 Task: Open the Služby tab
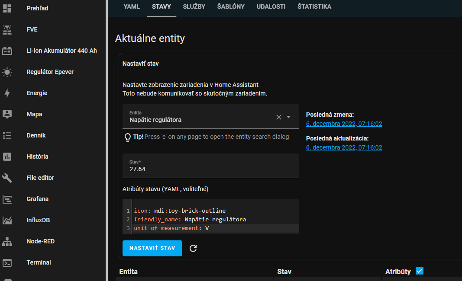pyautogui.click(x=194, y=6)
